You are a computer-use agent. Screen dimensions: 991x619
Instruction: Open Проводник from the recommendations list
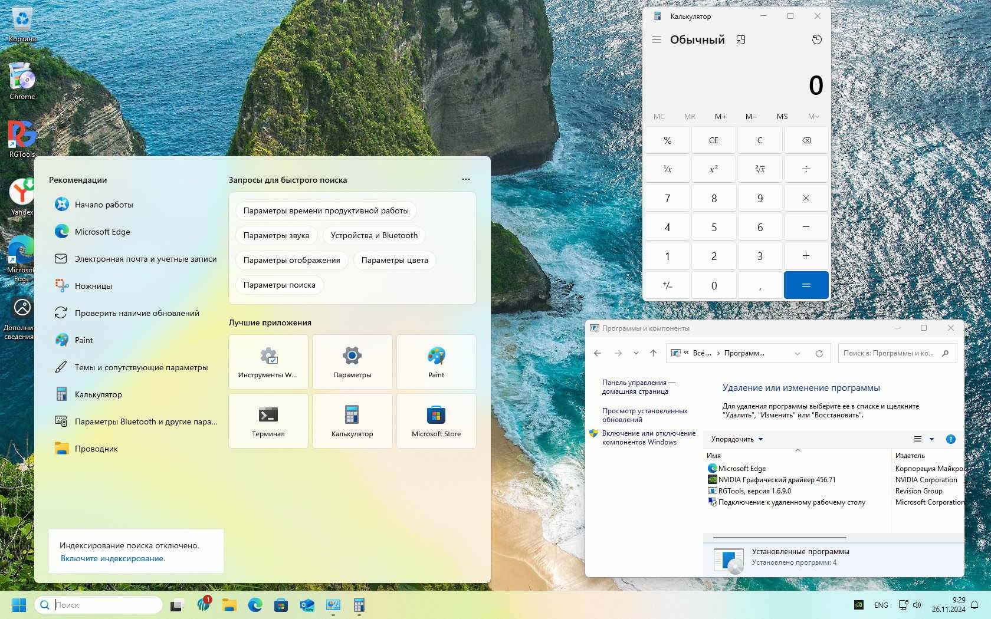(134, 449)
